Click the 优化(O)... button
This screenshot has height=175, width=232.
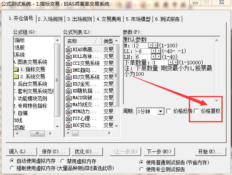[x=87, y=152]
